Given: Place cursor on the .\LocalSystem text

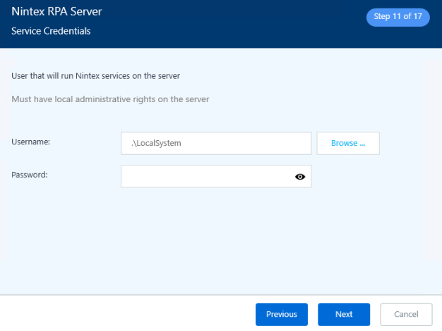Looking at the screenshot, I should point(153,143).
